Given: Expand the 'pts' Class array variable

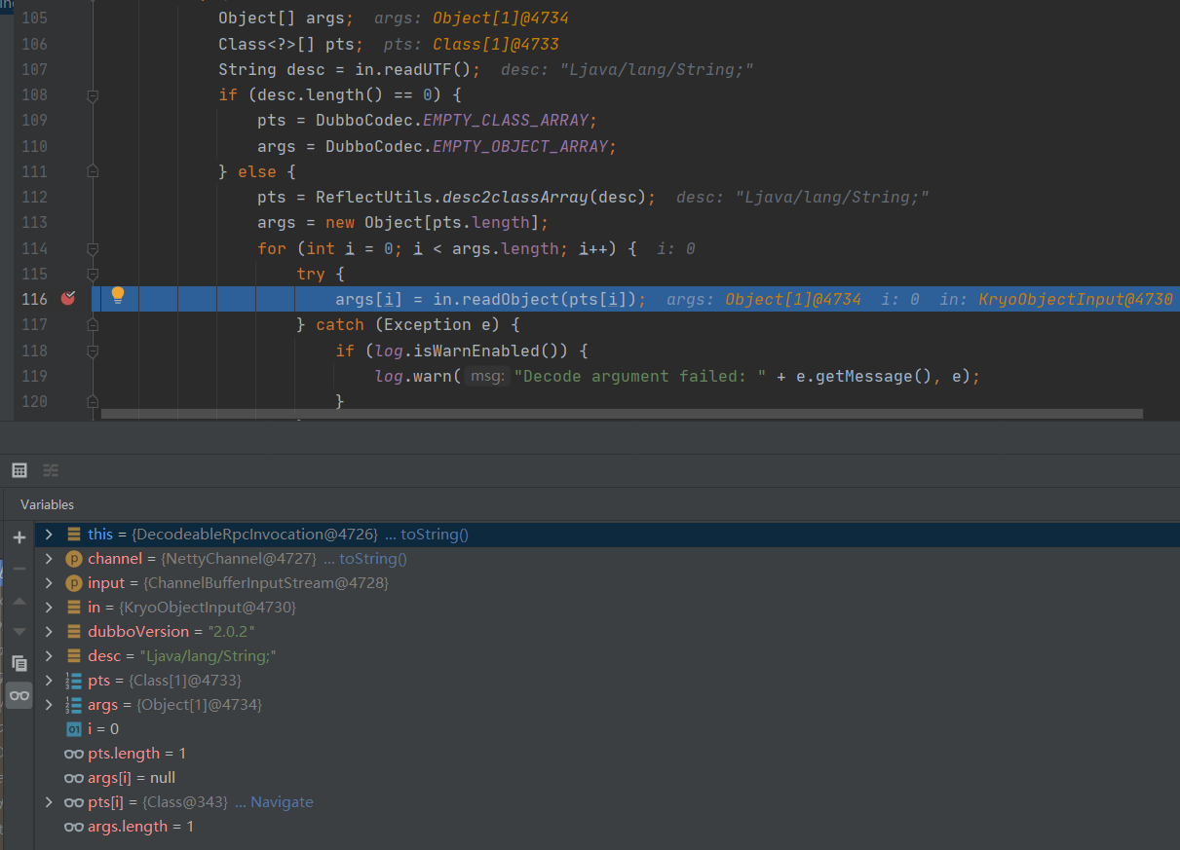Looking at the screenshot, I should 49,681.
